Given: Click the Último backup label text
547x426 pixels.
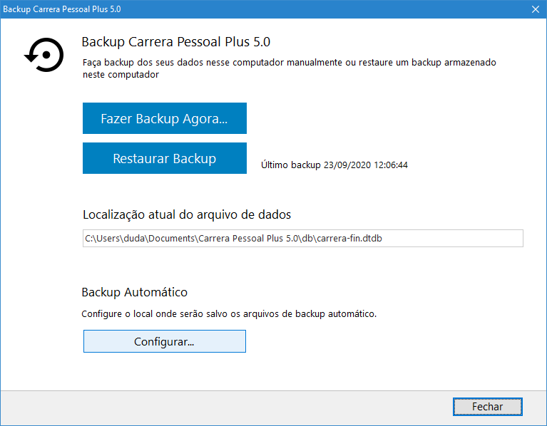Looking at the screenshot, I should click(291, 165).
